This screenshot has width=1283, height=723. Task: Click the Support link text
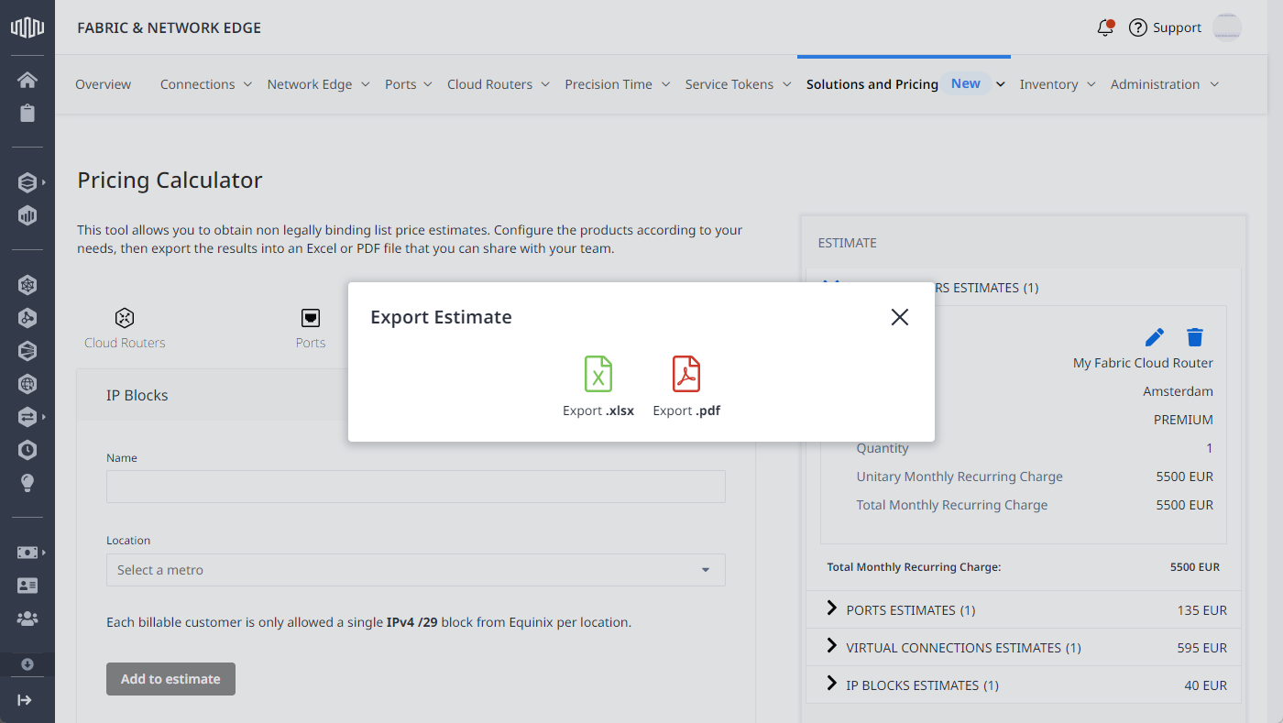[x=1177, y=27]
